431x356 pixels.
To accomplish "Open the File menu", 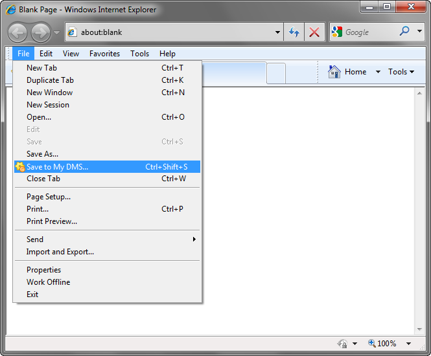I will 23,54.
